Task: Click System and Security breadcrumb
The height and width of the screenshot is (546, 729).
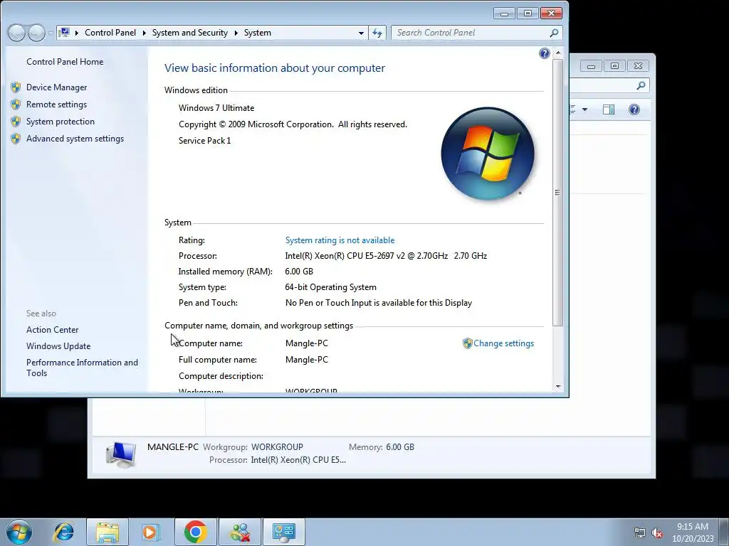Action: point(189,33)
